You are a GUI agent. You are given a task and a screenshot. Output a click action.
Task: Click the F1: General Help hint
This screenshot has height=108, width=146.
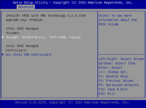[x=113, y=76]
